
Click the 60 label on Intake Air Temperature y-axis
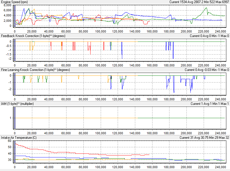click(9, 140)
